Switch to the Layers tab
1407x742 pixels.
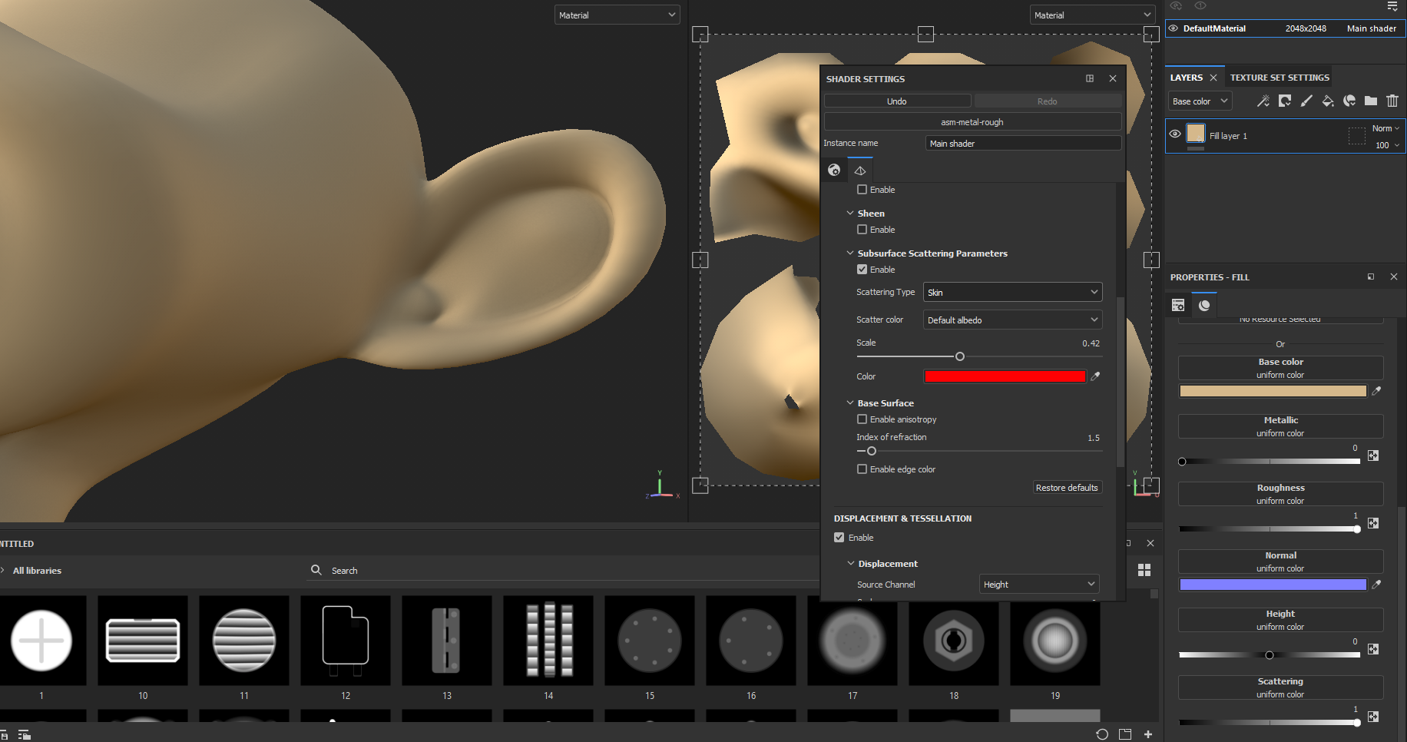point(1187,78)
